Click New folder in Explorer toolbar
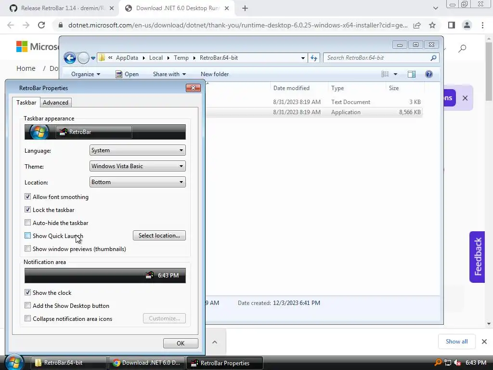Screen dimensions: 493x370 [215, 74]
